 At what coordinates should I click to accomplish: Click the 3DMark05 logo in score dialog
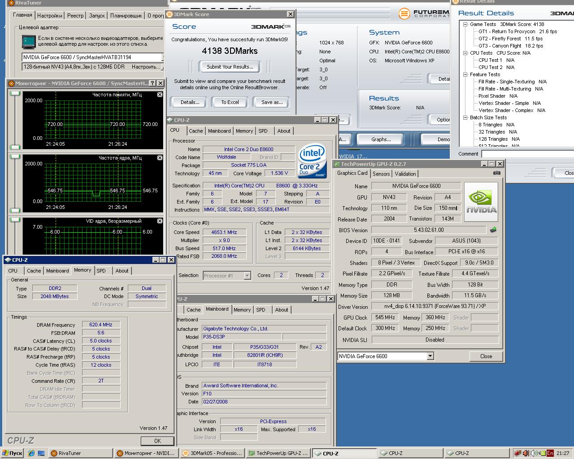(272, 26)
